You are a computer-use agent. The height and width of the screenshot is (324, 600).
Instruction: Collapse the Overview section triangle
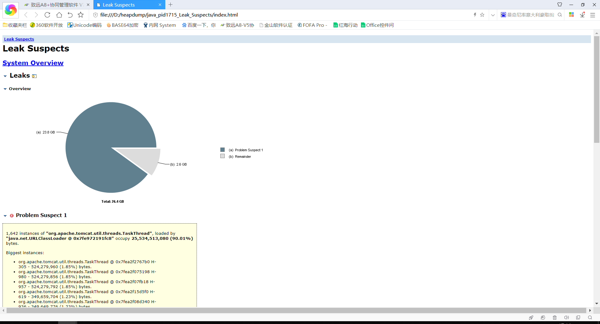5,89
